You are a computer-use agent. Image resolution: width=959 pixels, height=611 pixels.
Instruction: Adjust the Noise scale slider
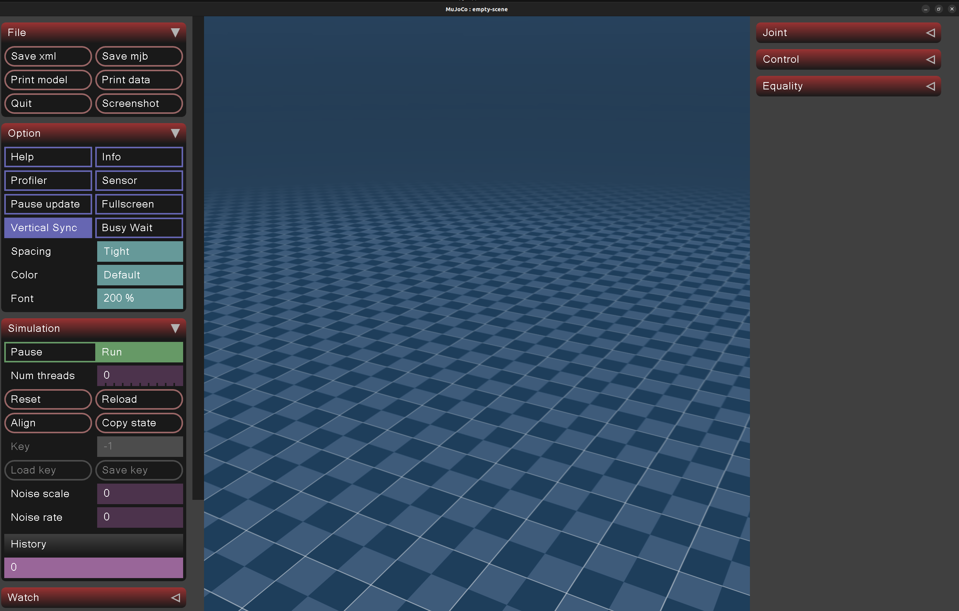tap(140, 494)
